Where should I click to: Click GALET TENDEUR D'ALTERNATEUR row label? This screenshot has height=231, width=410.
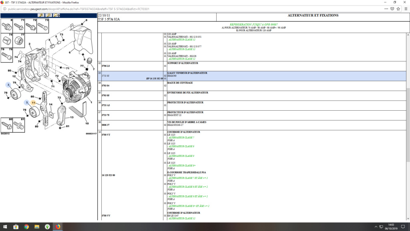click(187, 73)
